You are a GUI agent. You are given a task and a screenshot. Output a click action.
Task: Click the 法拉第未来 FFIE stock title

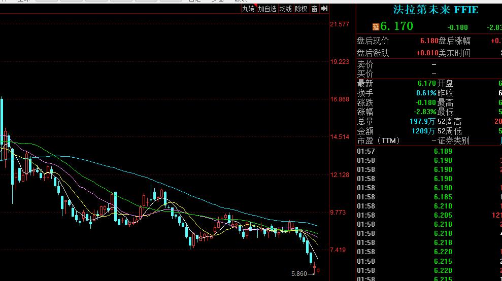(436, 10)
